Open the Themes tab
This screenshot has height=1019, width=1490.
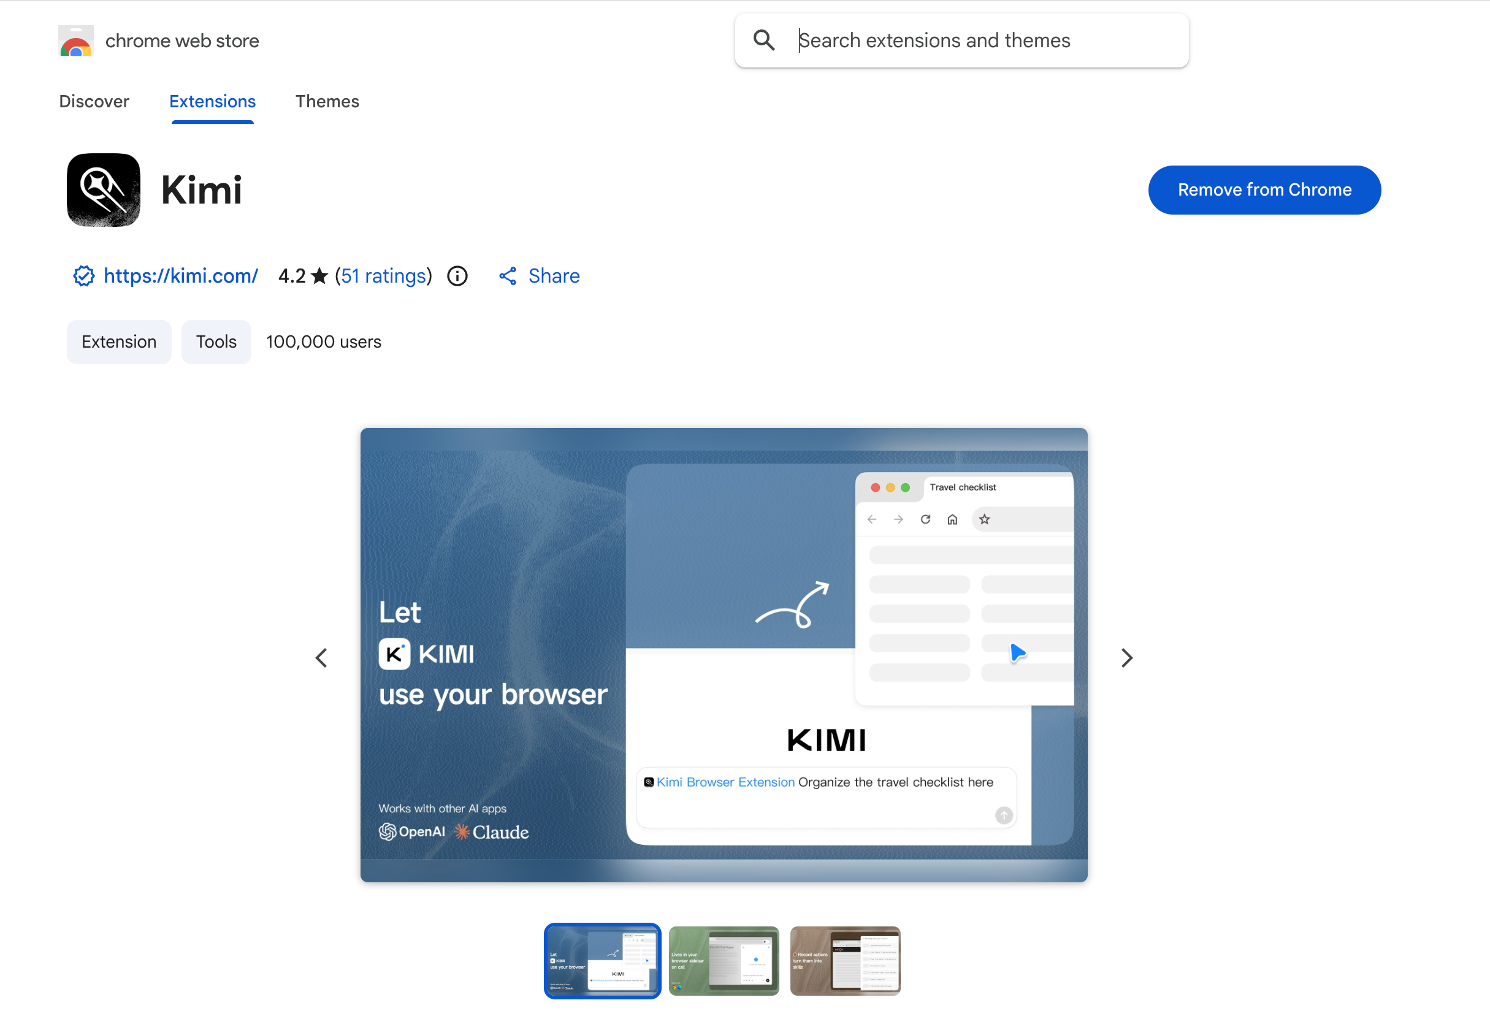(x=327, y=101)
